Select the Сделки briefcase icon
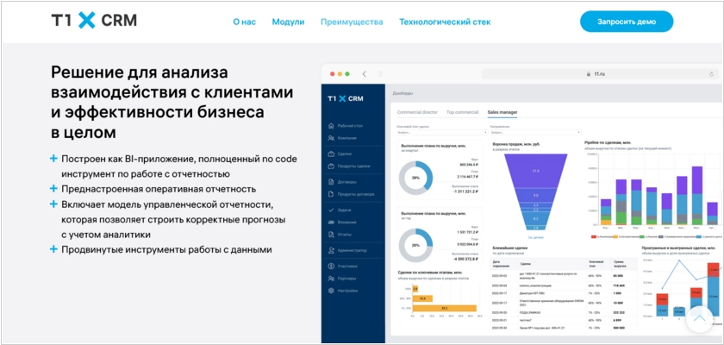Image resolution: width=724 pixels, height=345 pixels. tap(331, 154)
